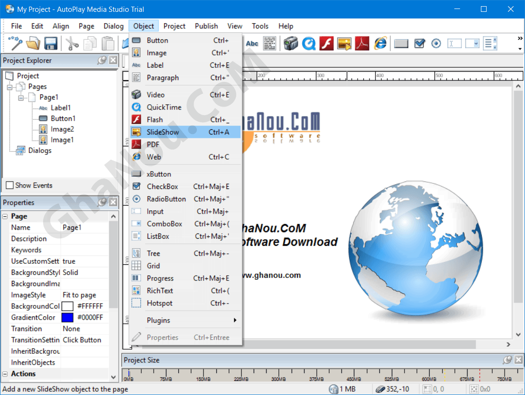Click the Copy toolbar icon
Screen dimensions: 525x395
coord(90,44)
